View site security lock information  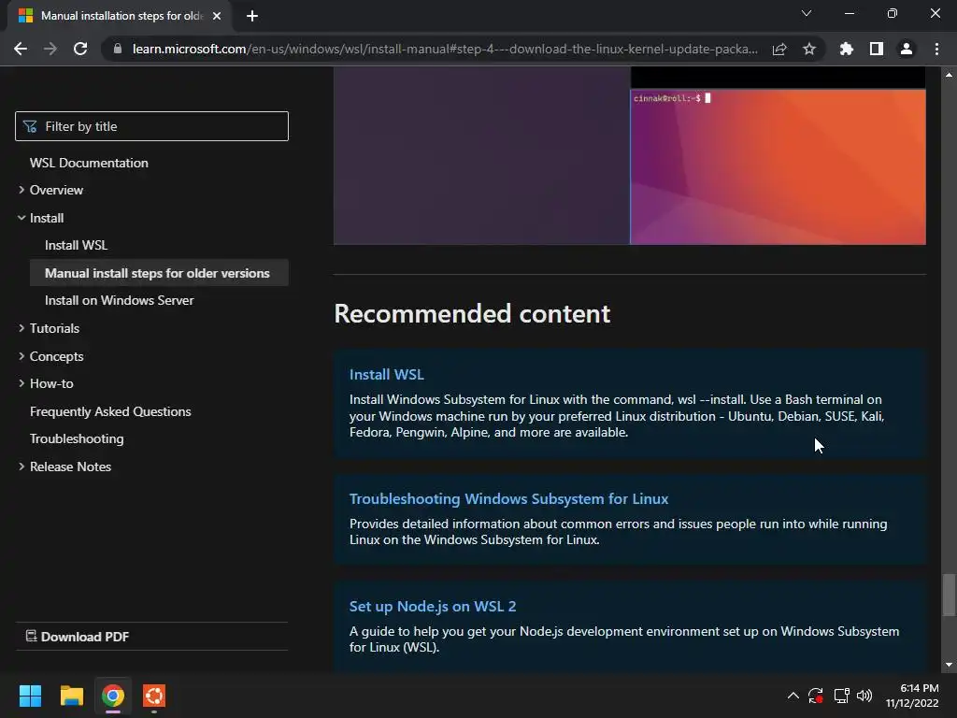118,49
